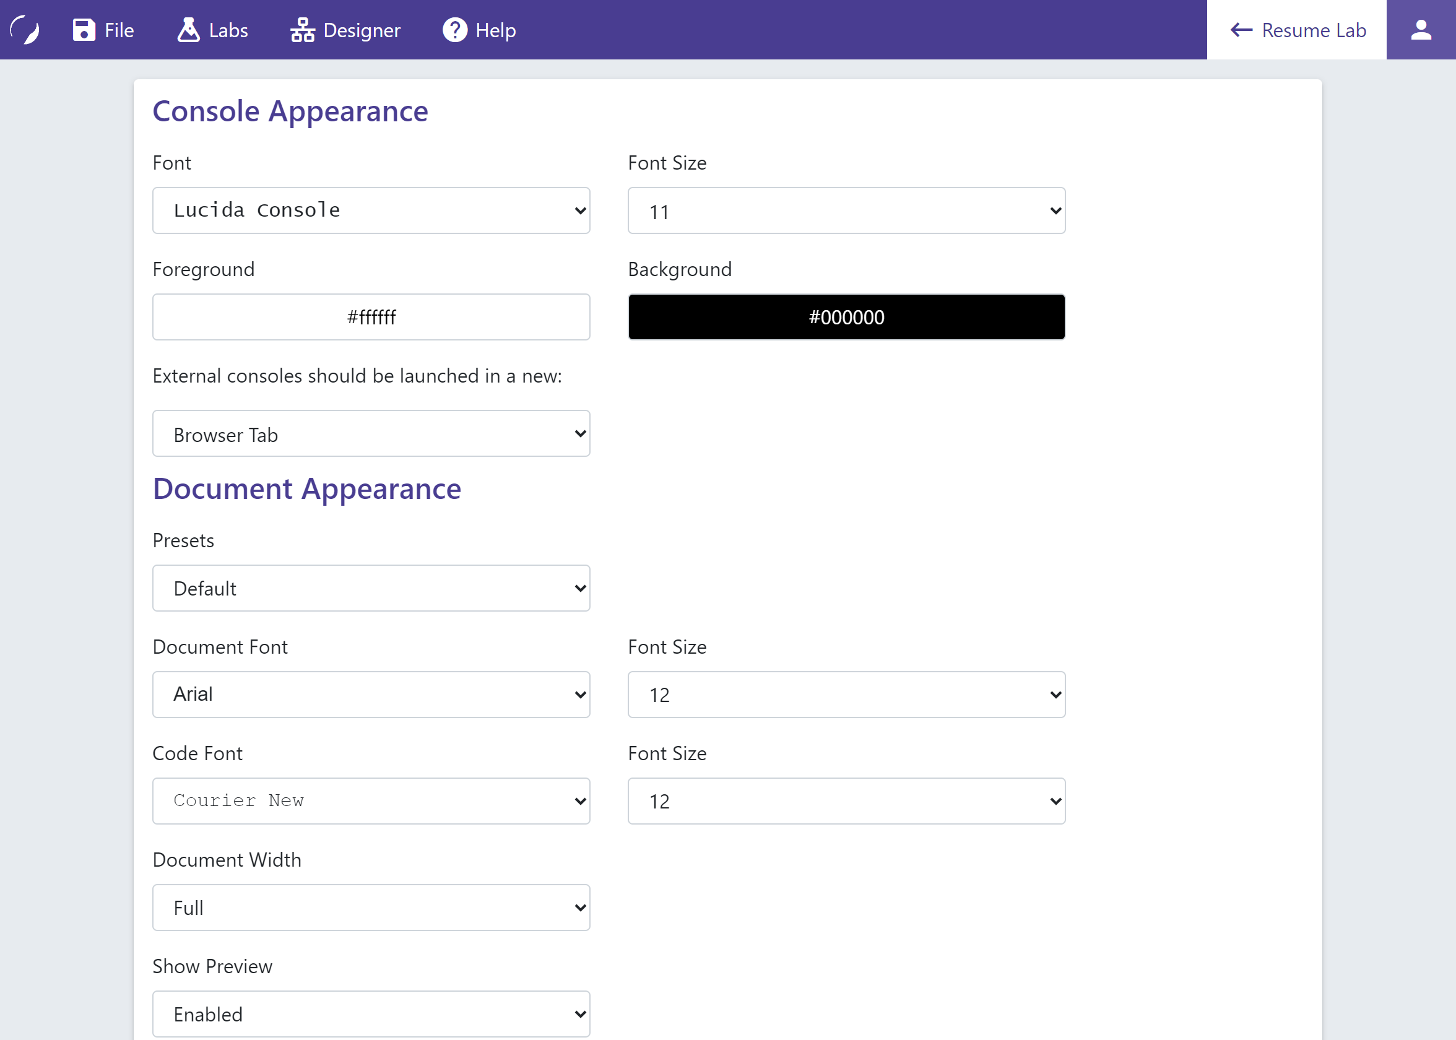Open the user account profile icon

coord(1421,30)
